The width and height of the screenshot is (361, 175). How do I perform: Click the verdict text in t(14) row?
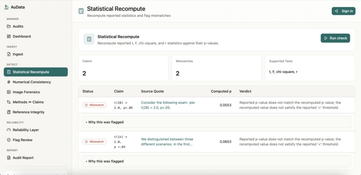(x=290, y=141)
